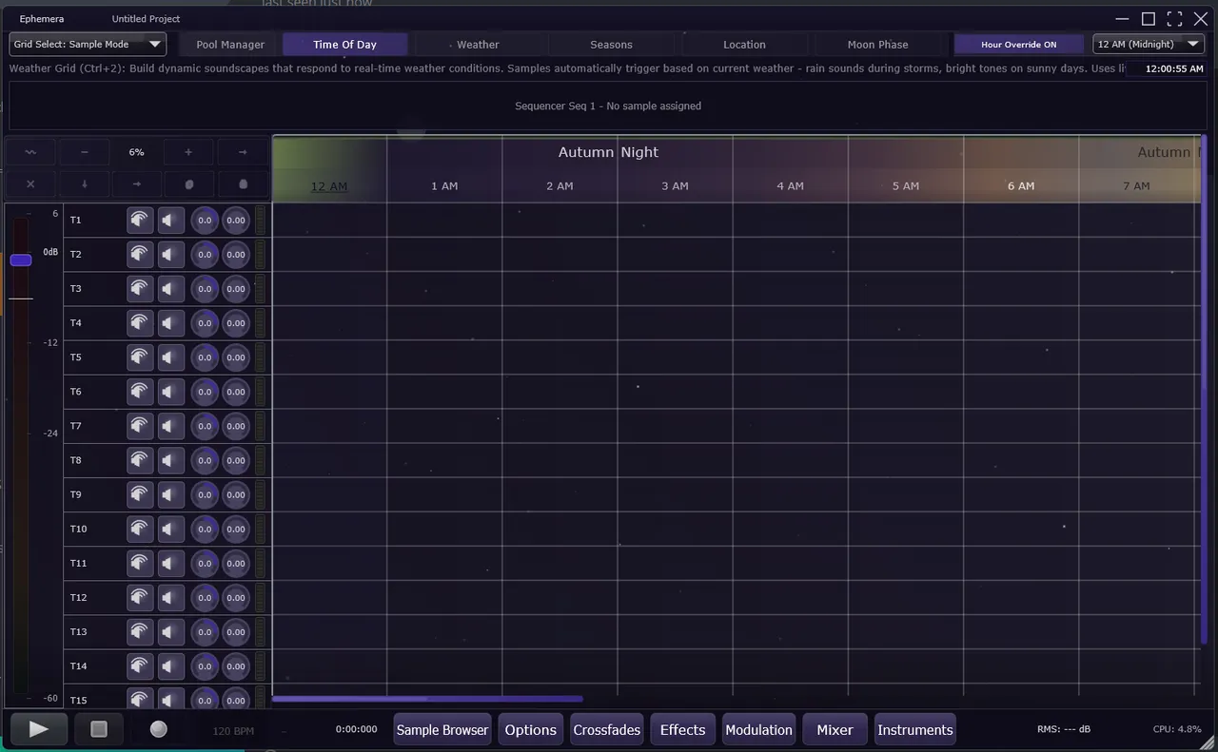Click the right-arrow icon next to zoom controls
This screenshot has height=752, width=1218.
tap(241, 151)
